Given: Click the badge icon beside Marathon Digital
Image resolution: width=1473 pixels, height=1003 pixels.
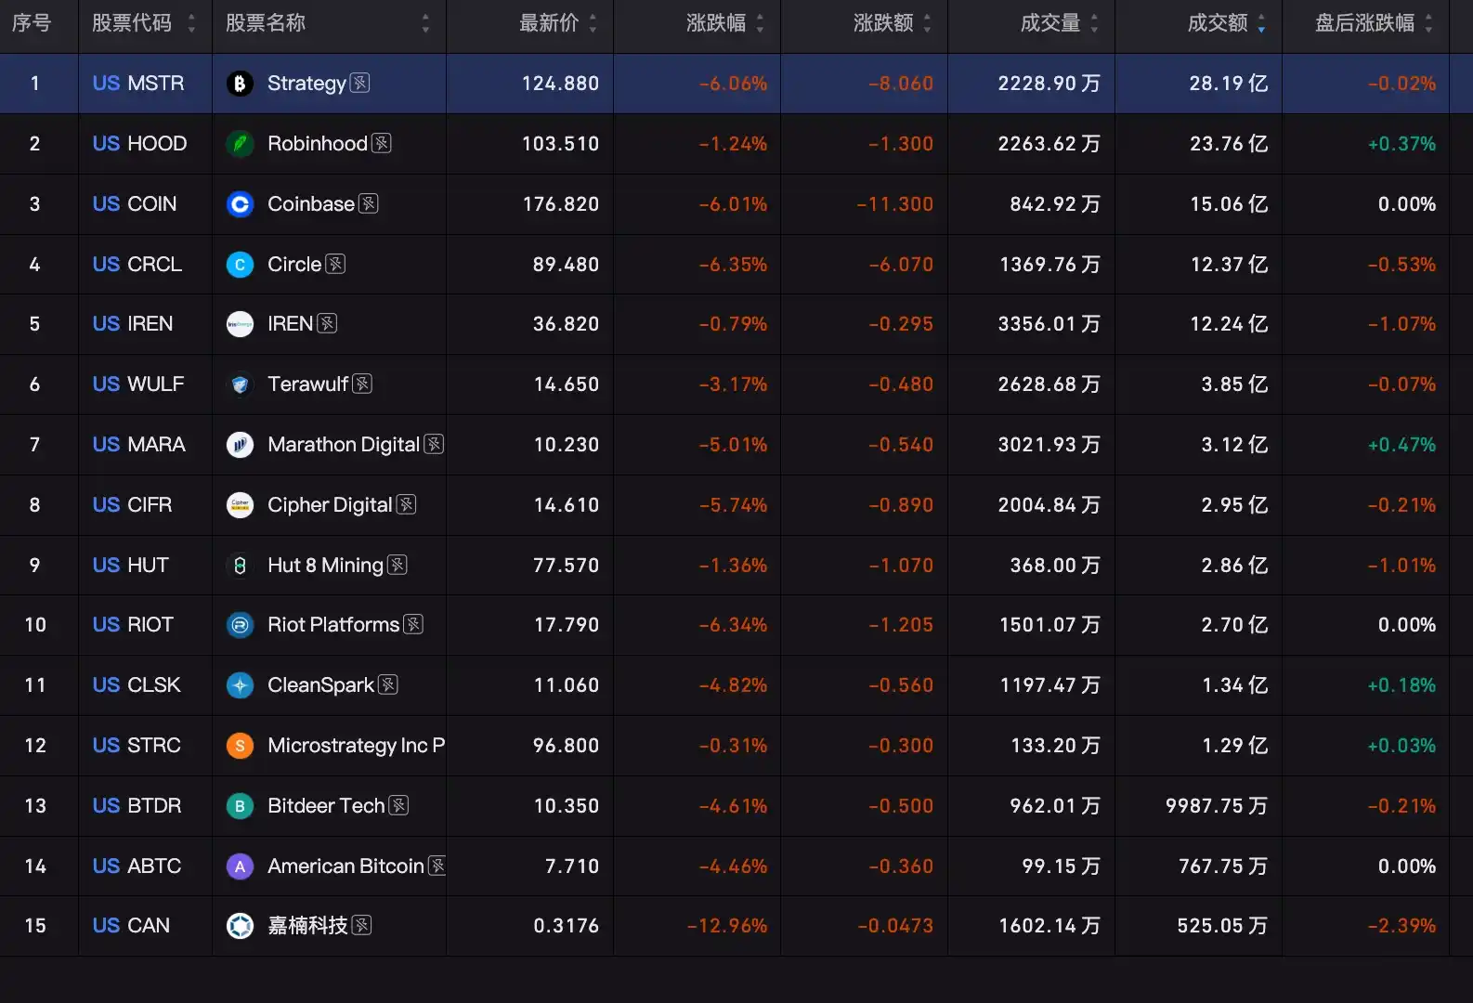Looking at the screenshot, I should (x=434, y=444).
